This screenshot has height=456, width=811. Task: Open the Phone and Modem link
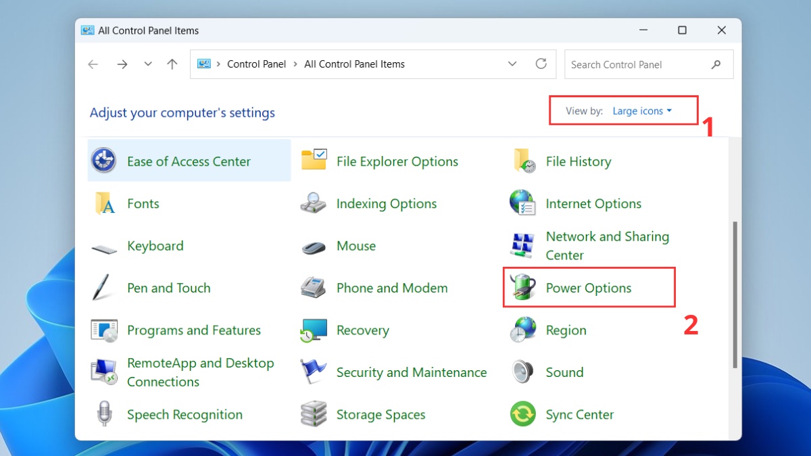tap(392, 288)
